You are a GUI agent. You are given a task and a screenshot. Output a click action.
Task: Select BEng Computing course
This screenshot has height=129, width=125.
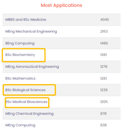[20, 43]
